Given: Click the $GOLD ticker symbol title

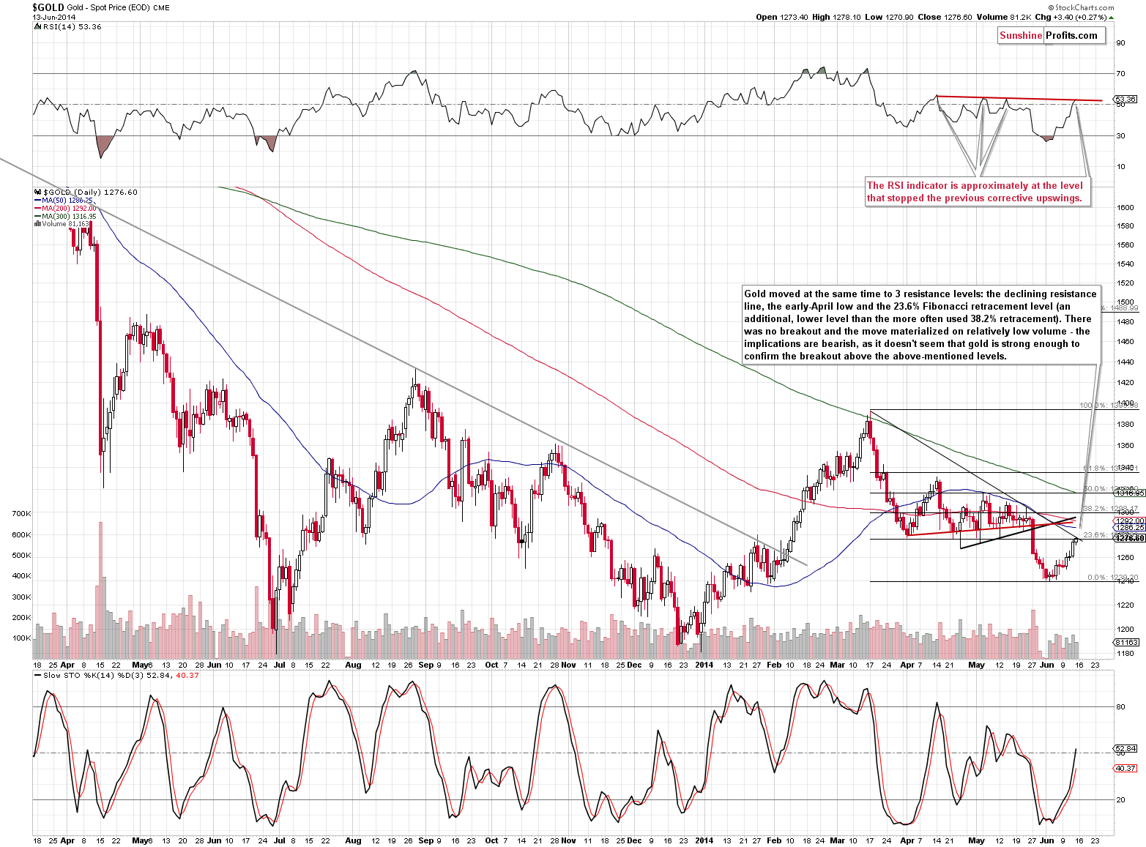Looking at the screenshot, I should [x=48, y=7].
